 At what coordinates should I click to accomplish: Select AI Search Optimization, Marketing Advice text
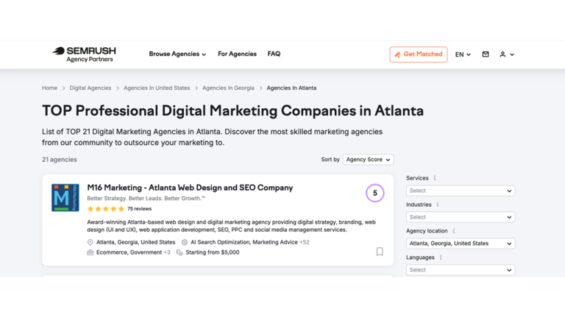click(x=244, y=242)
